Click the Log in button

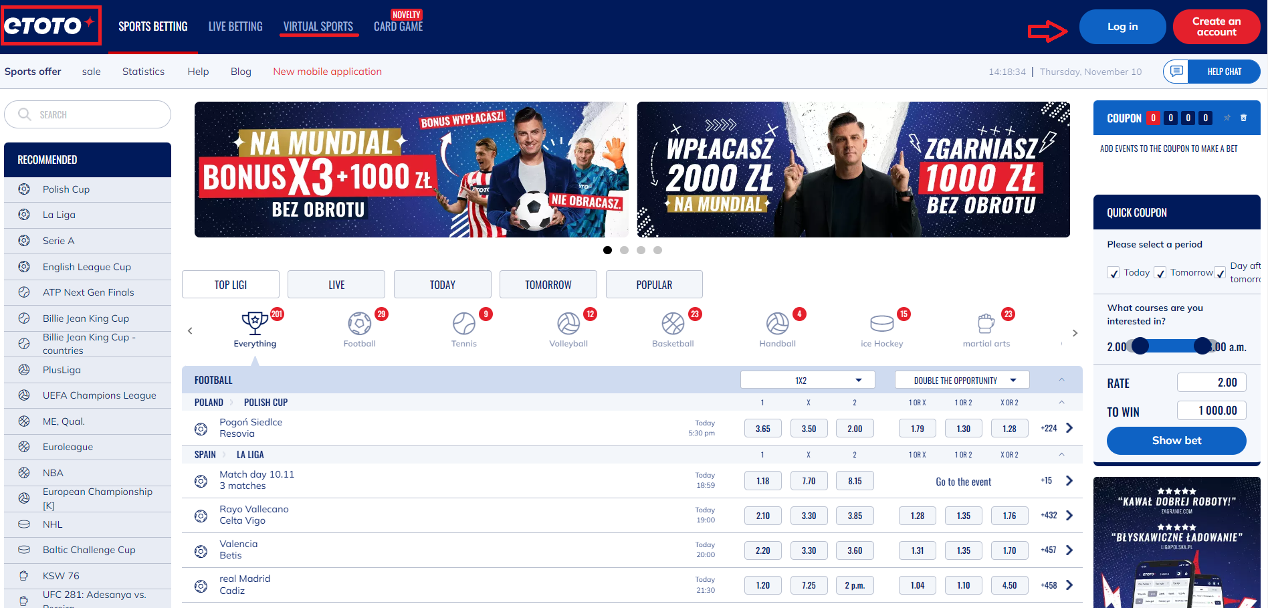(x=1122, y=27)
